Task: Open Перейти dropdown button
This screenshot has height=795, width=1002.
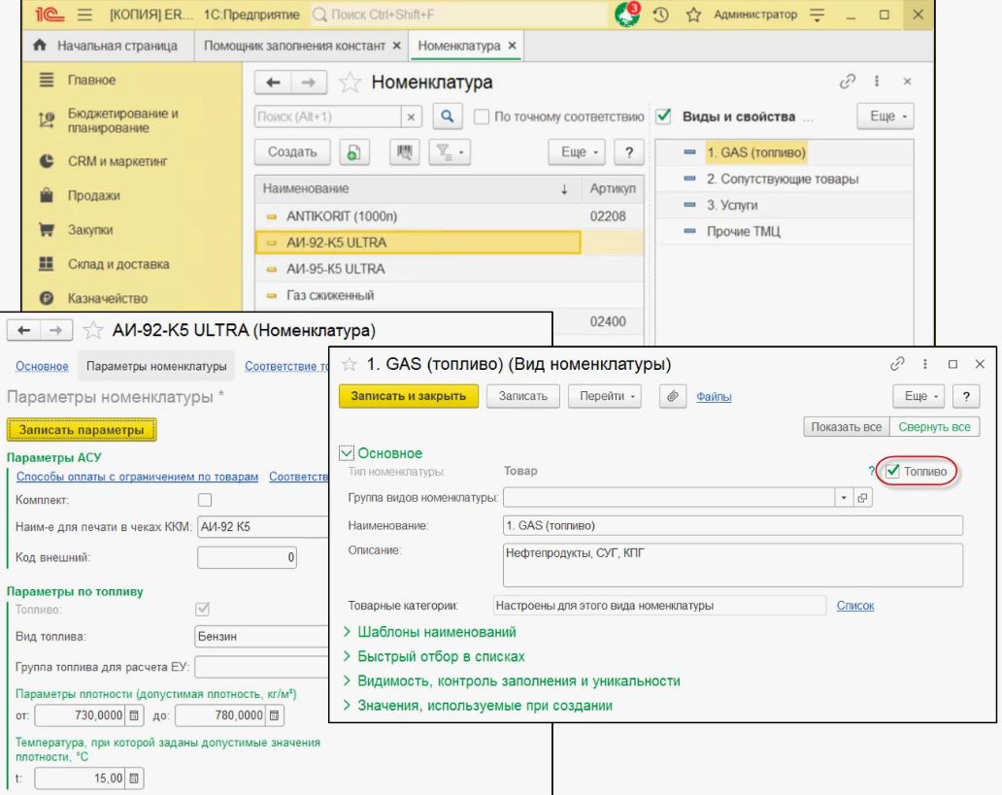Action: click(x=605, y=396)
